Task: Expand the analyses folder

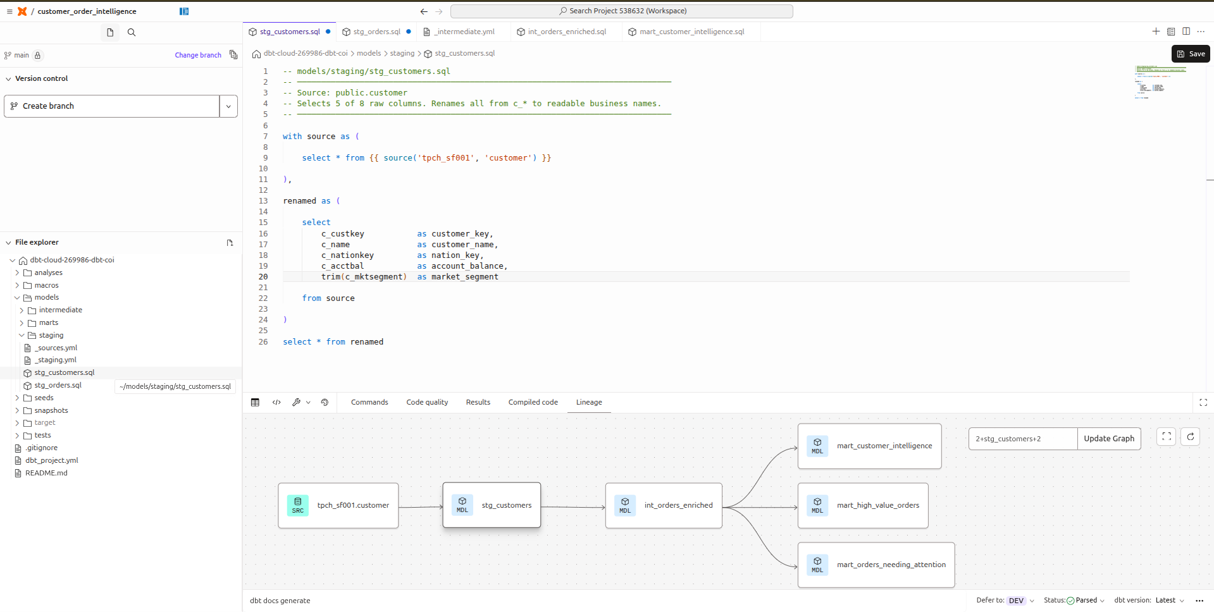Action: [x=17, y=273]
